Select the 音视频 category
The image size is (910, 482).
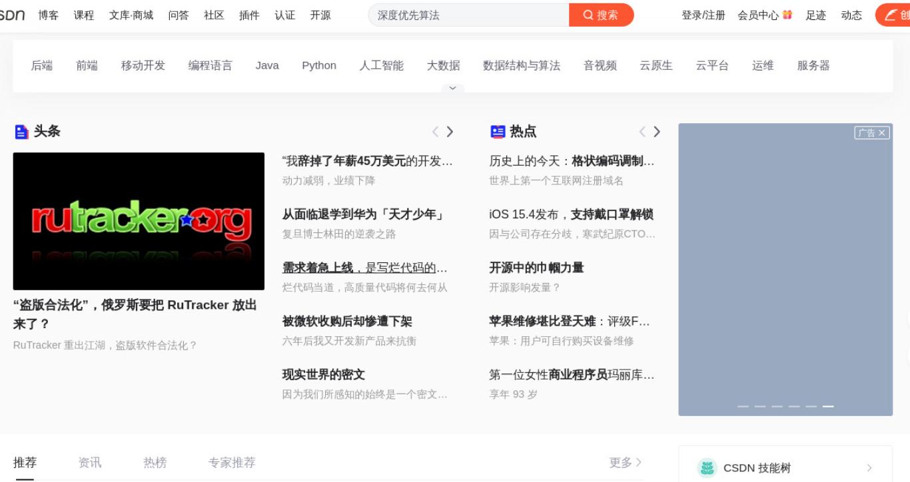(600, 65)
